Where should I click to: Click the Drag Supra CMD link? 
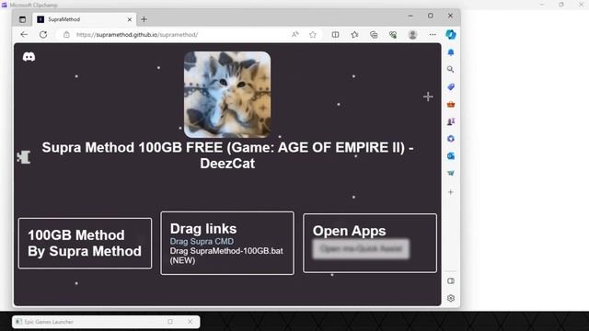pyautogui.click(x=202, y=241)
